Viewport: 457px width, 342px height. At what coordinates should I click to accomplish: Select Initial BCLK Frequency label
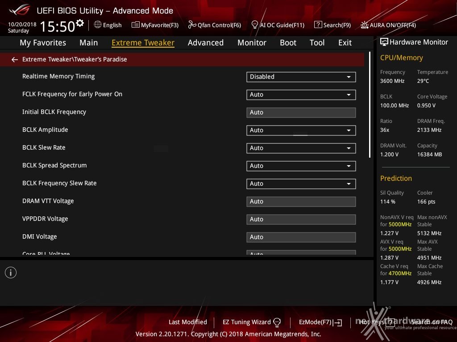coord(54,112)
